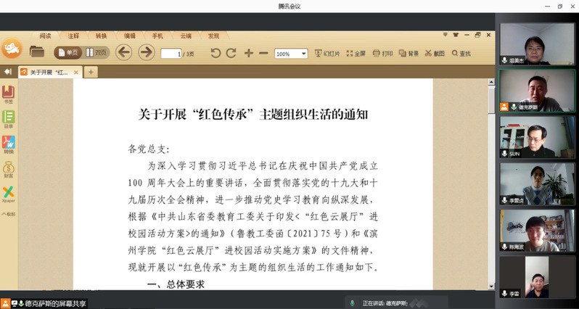Click 德克萨斯的屏幕共享 label

(x=55, y=303)
